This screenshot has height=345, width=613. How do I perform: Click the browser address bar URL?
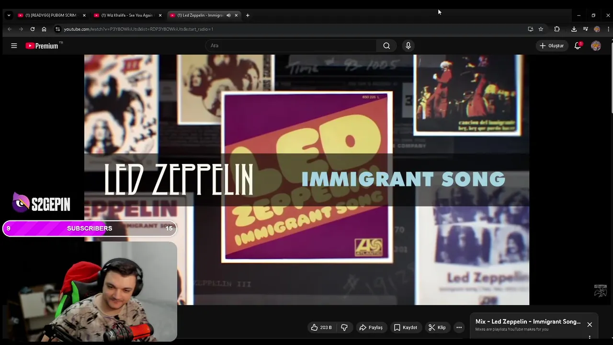coord(138,29)
